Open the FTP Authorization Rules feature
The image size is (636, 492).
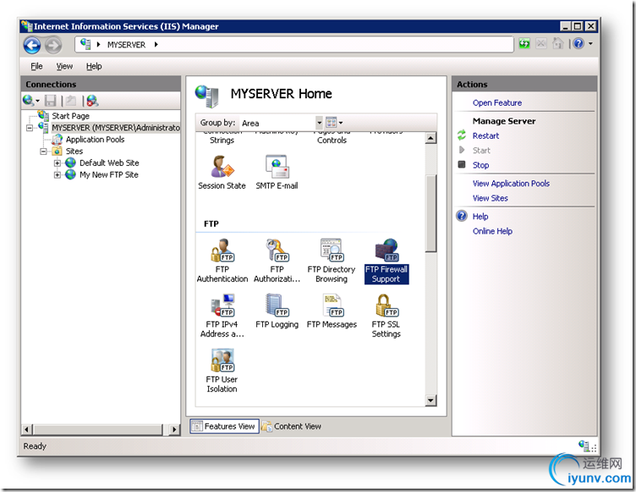277,261
